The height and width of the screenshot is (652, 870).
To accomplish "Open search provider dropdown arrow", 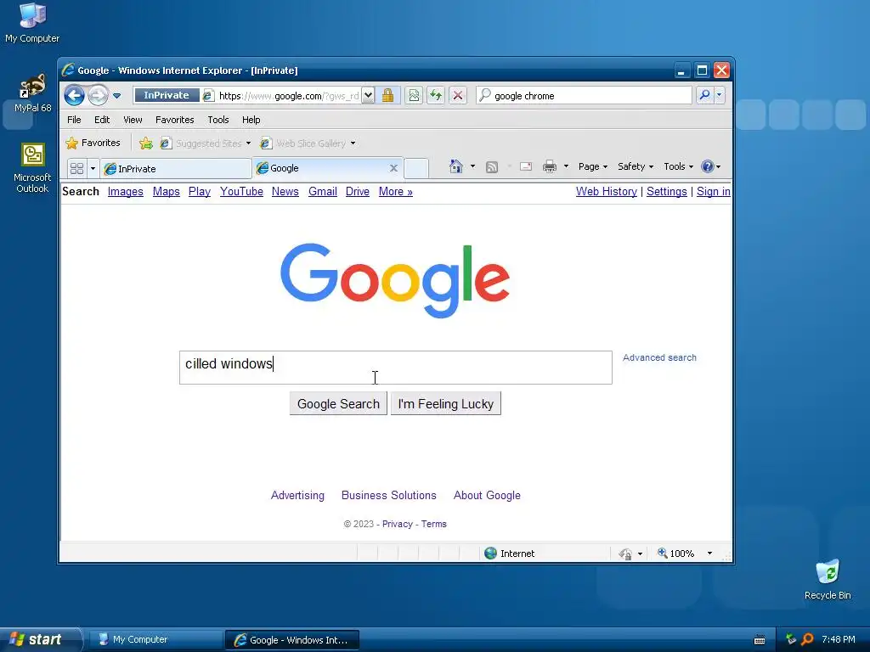I will [719, 95].
